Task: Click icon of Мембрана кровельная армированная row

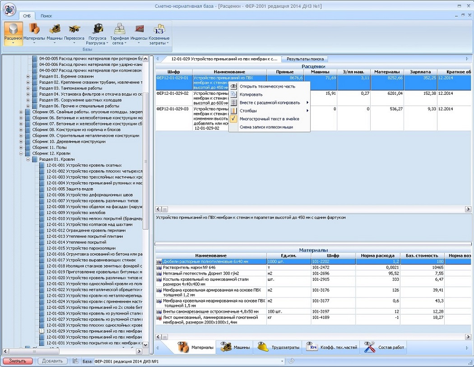Action: point(159,290)
